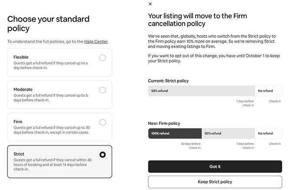This screenshot has width=300, height=190.
Task: Click the New: Firm policy heading
Action: coord(164,123)
